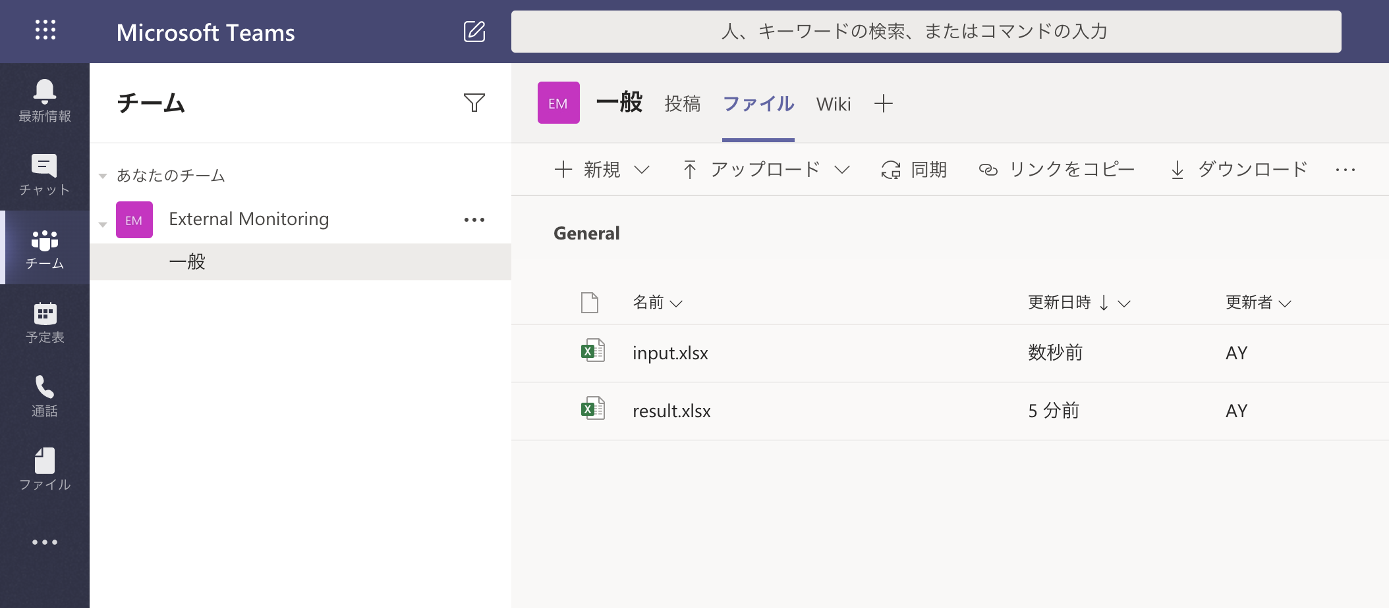Open the 新規 dropdown menu
1389x608 pixels.
coord(602,170)
